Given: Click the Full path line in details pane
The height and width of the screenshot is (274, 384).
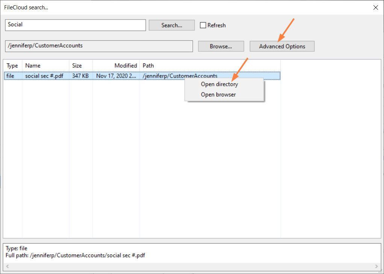Looking at the screenshot, I should coord(75,256).
